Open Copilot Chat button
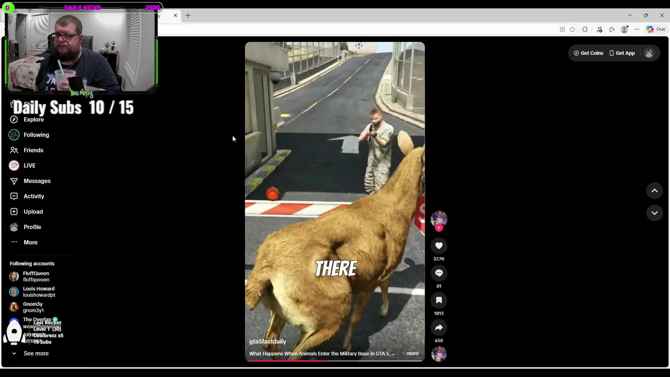The image size is (670, 377). pyautogui.click(x=655, y=29)
